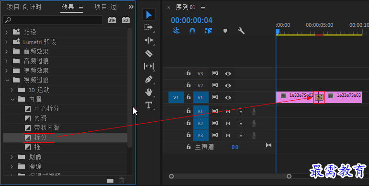Hide track V1 output with eye icon
369x186 pixels.
(228, 97)
